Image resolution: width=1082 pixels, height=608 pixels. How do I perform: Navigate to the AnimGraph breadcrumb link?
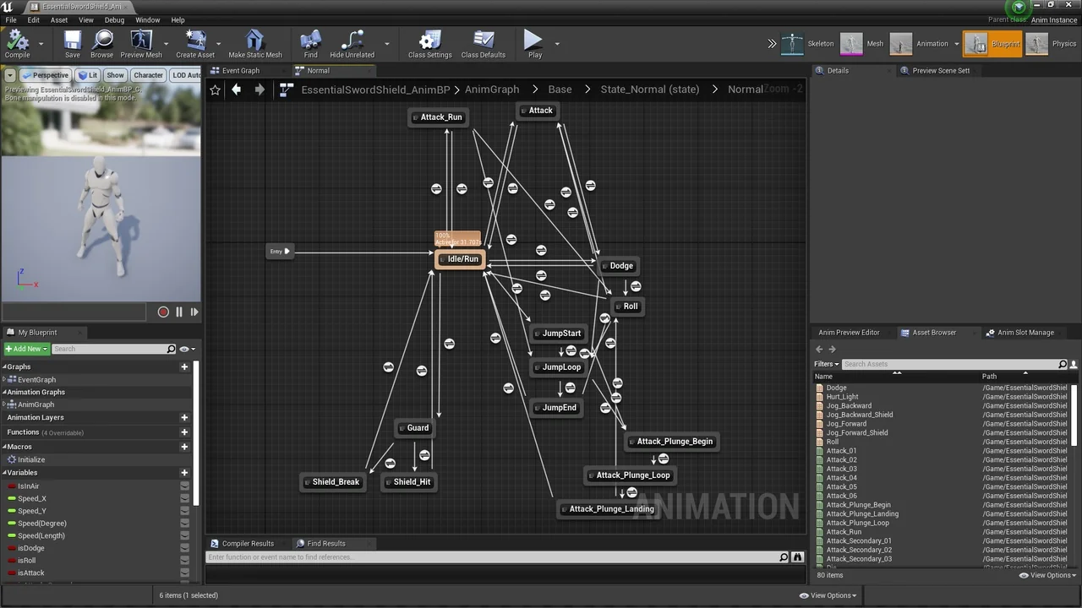tap(492, 89)
